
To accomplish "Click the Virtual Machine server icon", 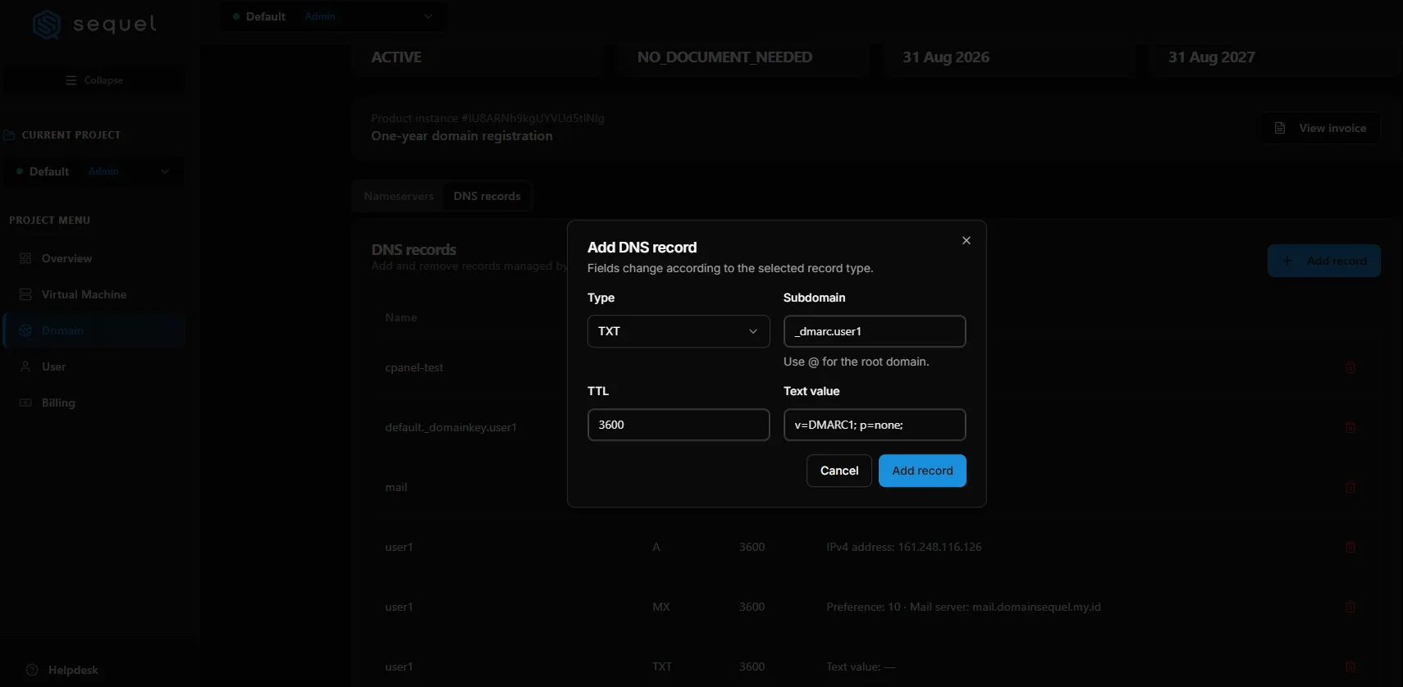I will click(25, 294).
